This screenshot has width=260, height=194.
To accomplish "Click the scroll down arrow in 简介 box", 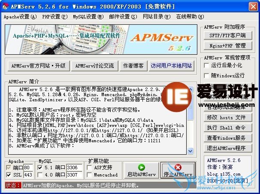I will pos(190,151).
